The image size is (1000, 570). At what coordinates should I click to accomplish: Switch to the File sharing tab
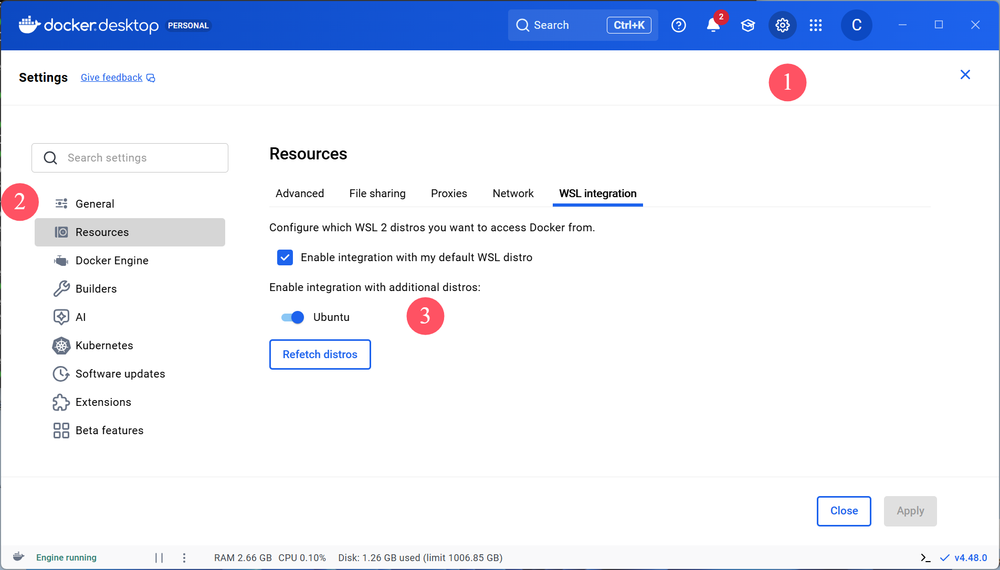pos(377,193)
